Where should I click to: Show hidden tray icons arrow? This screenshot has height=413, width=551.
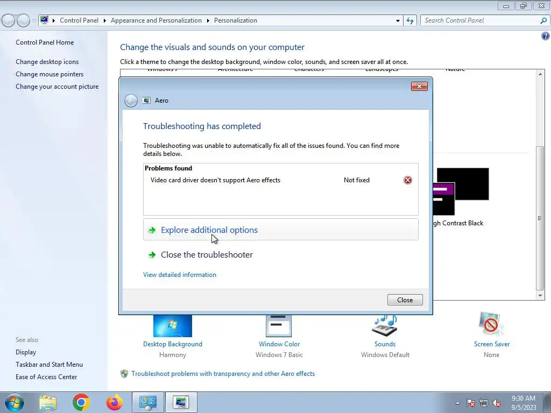457,403
